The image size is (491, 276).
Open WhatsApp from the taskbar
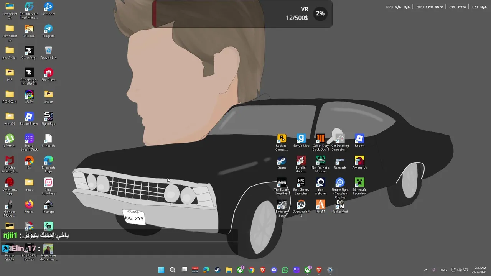click(x=285, y=270)
